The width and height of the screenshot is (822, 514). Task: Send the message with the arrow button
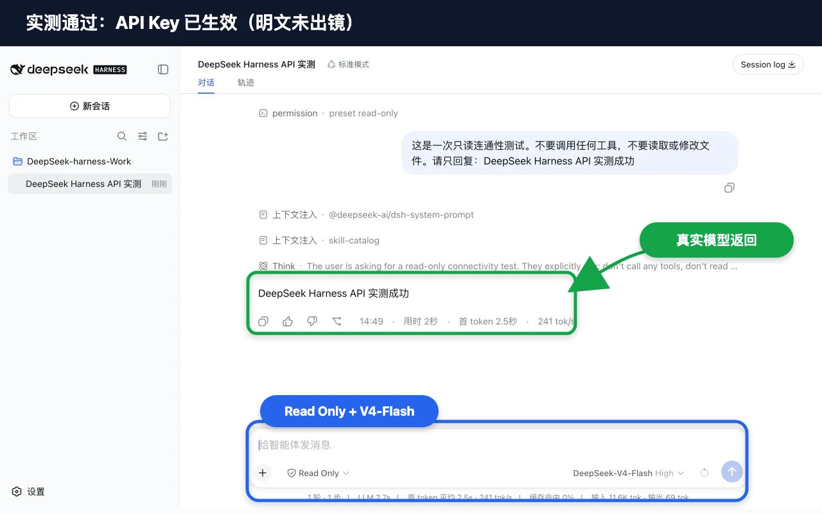click(732, 472)
